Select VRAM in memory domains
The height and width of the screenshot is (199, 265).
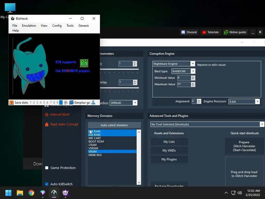(x=112, y=152)
